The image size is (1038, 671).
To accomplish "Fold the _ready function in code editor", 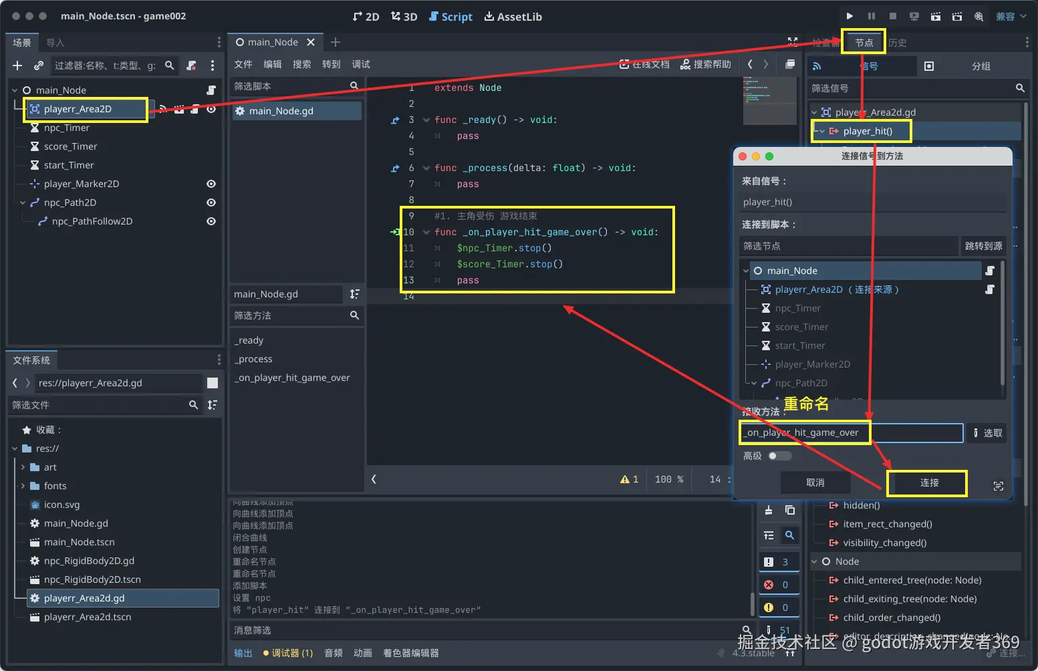I will [426, 120].
